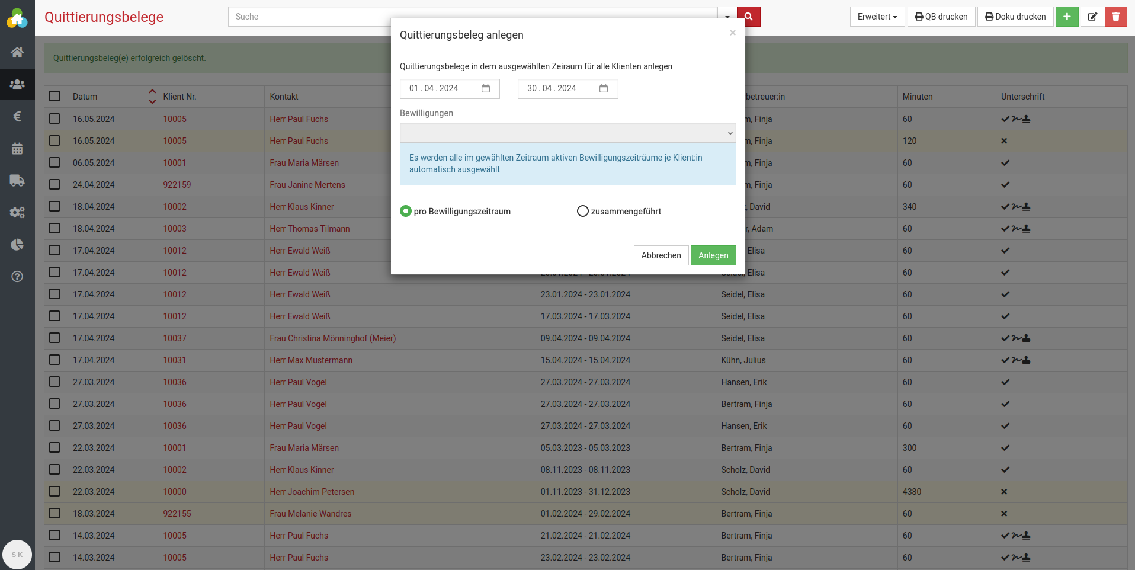1135x570 pixels.
Task: Select 'pro Bewilligungszeitraum' radio option
Action: [x=406, y=211]
